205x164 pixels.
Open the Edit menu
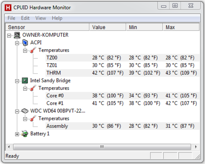[25, 18]
